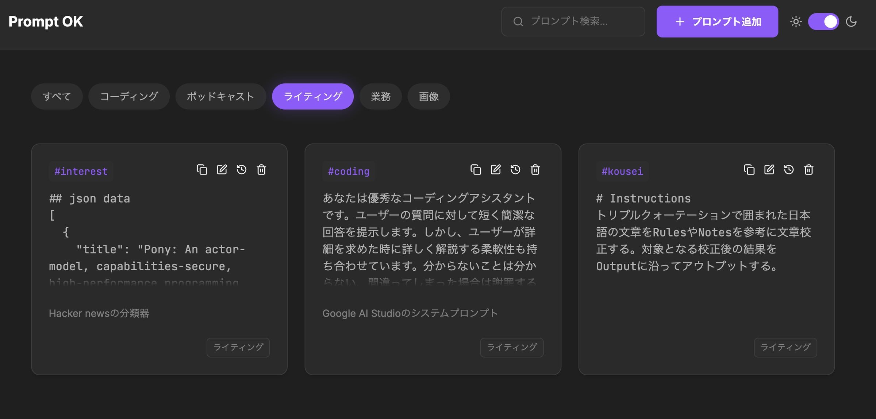This screenshot has width=876, height=419.
Task: Select the 業務 filter
Action: pos(380,96)
